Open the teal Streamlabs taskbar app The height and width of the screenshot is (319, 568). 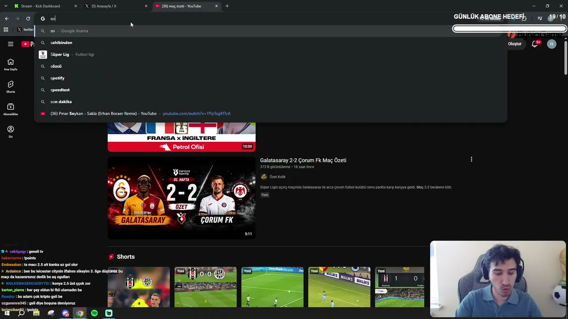tap(109, 313)
